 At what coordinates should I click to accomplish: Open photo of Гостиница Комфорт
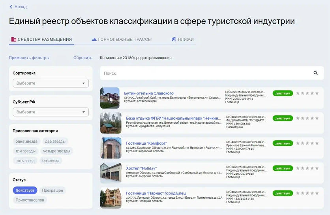(x=111, y=148)
